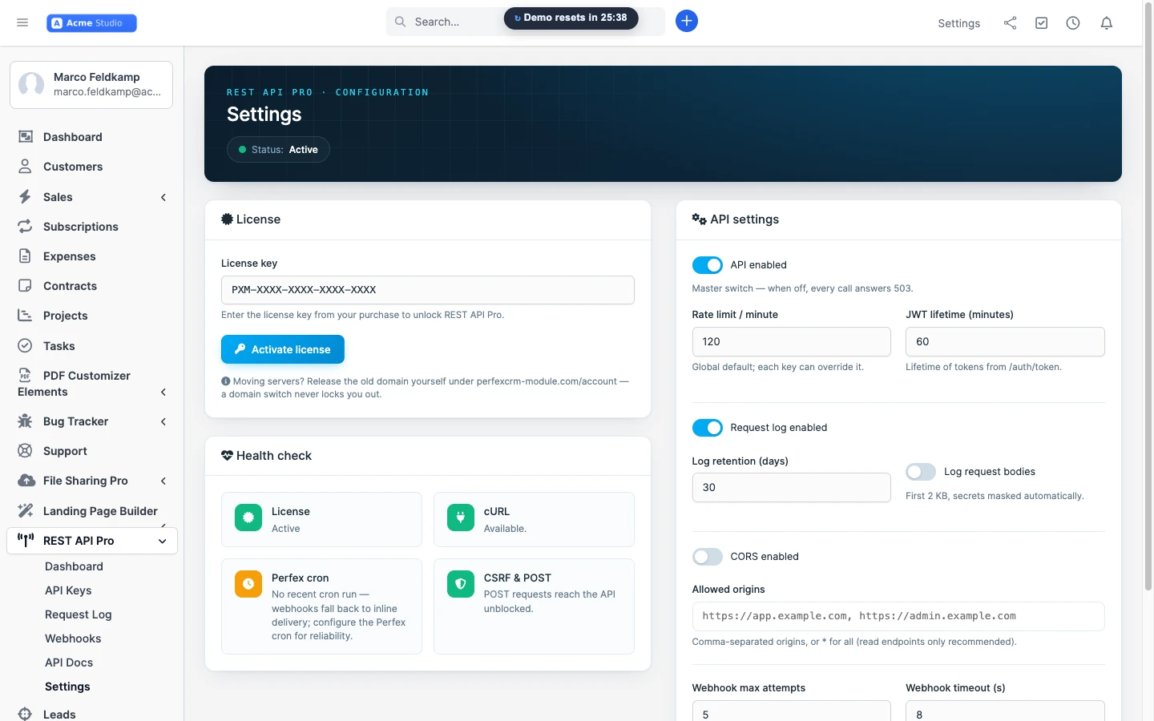Click the License key input field

click(428, 290)
